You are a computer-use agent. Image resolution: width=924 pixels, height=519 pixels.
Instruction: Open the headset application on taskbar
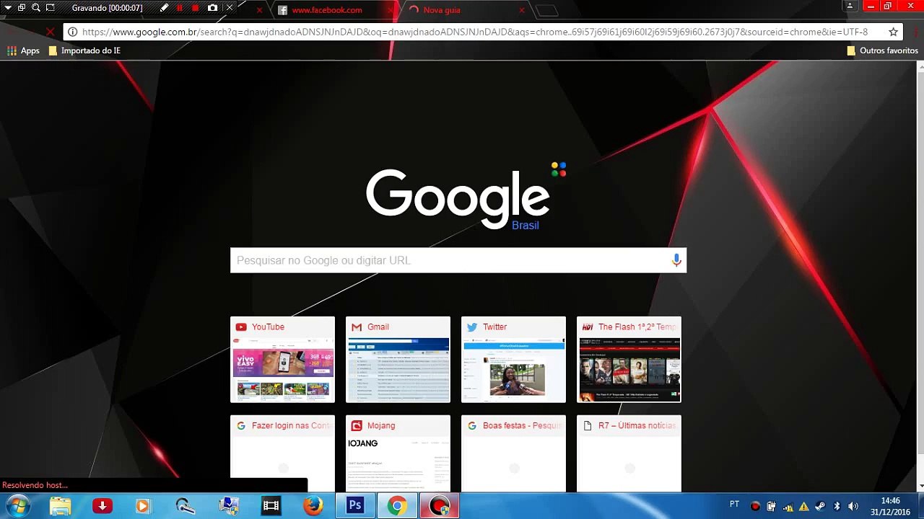pyautogui.click(x=186, y=506)
